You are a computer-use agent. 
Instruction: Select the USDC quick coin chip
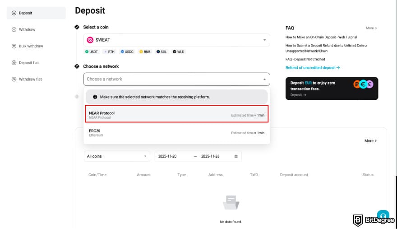(127, 52)
